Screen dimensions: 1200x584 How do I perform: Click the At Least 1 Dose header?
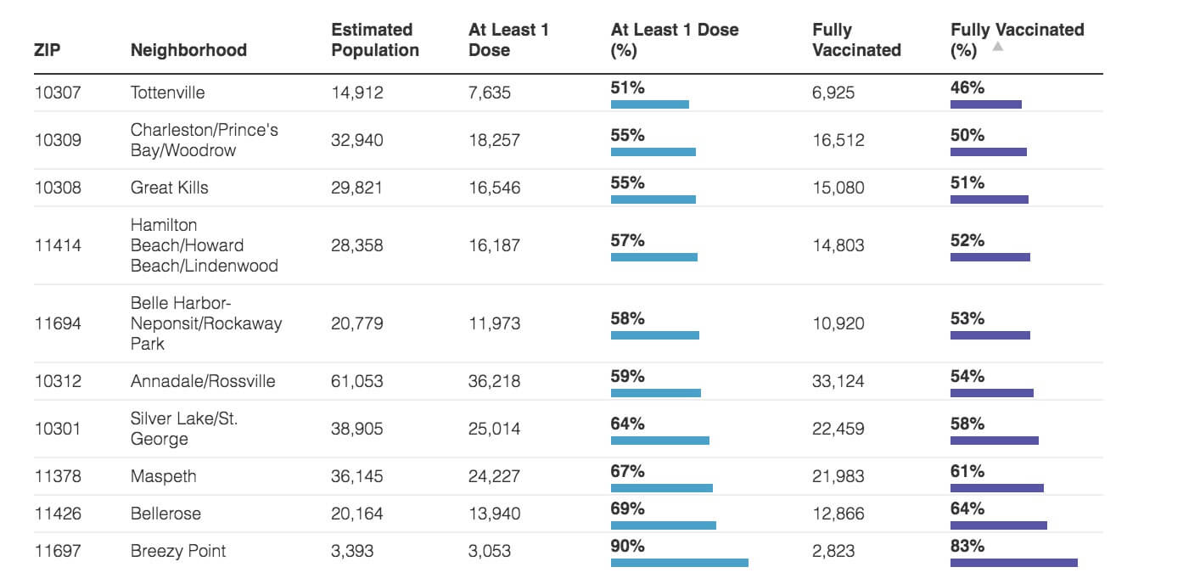(x=508, y=40)
